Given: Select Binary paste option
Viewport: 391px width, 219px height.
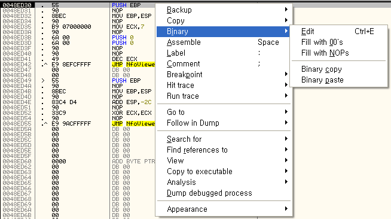Looking at the screenshot, I should pyautogui.click(x=338, y=80).
